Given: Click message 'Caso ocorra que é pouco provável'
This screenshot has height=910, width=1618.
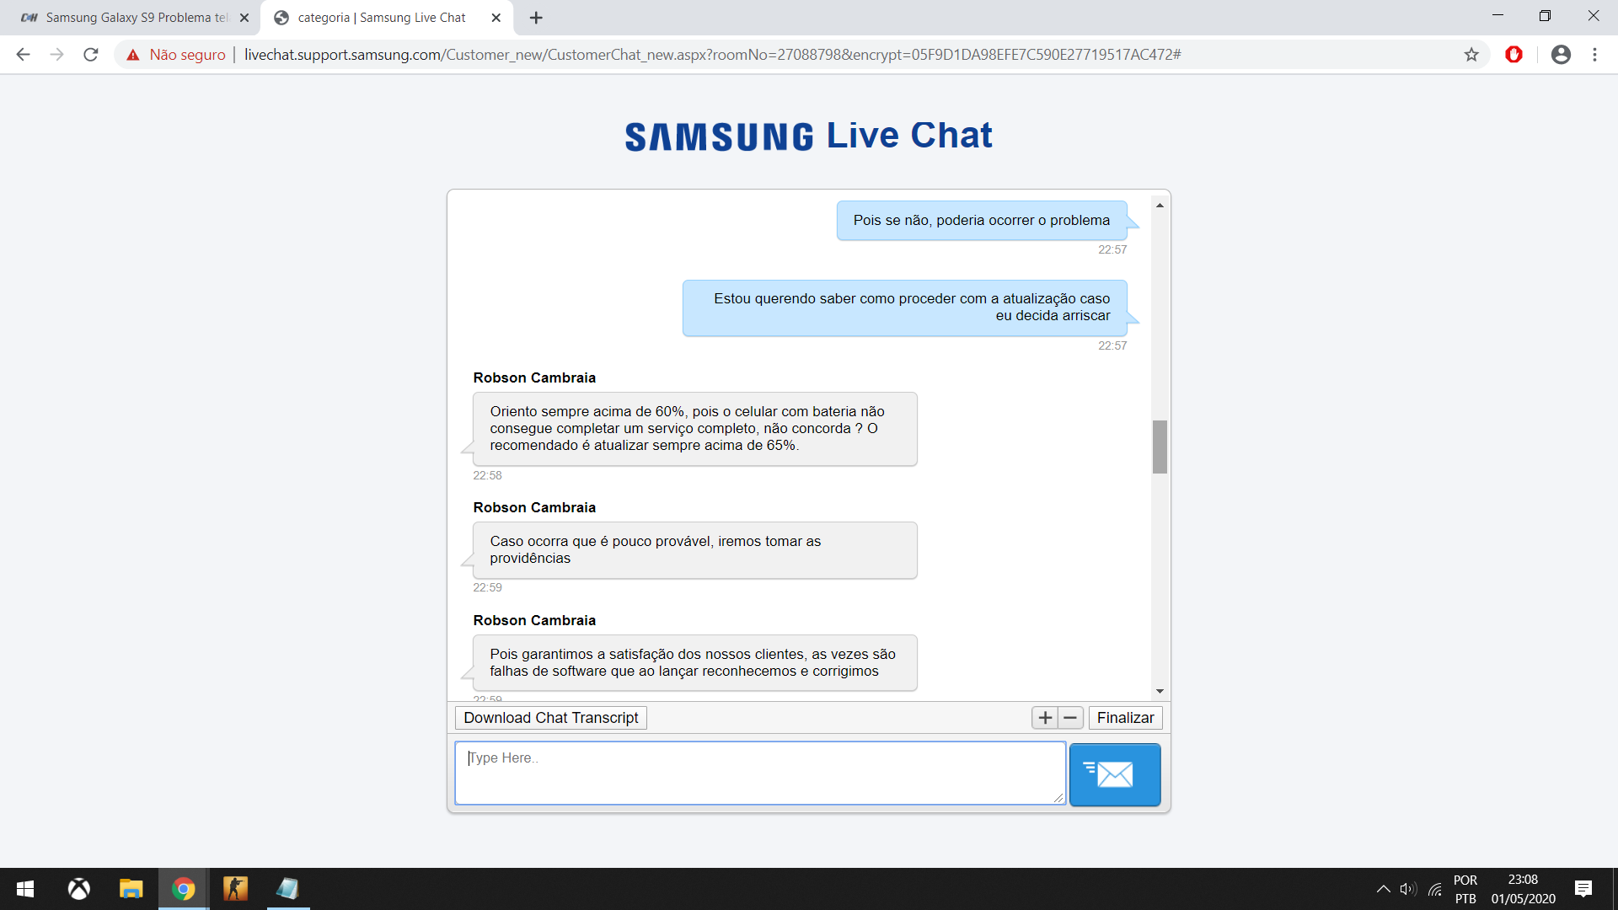Looking at the screenshot, I should point(694,549).
